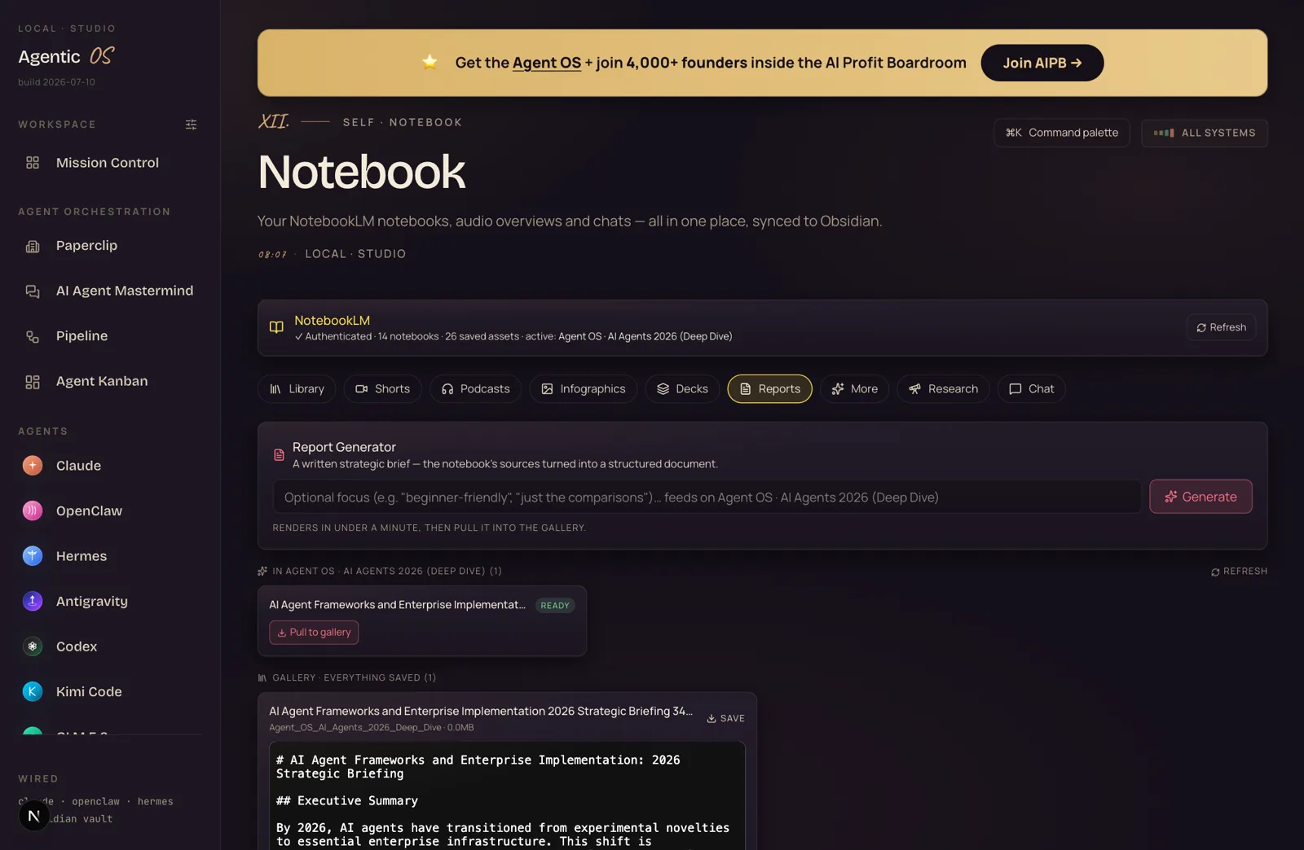Viewport: 1304px width, 850px height.
Task: Open the More tab
Action: pyautogui.click(x=854, y=389)
